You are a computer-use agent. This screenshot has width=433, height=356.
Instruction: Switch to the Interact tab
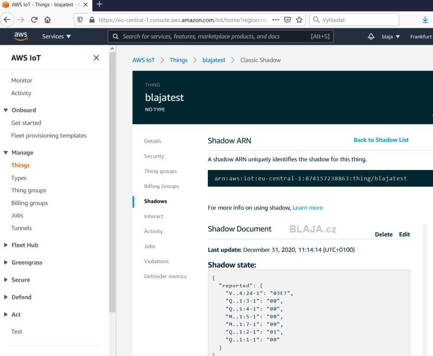153,216
